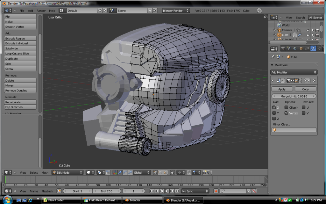The height and width of the screenshot is (204, 326).
Task: Open the World properties tab
Action: [295, 49]
